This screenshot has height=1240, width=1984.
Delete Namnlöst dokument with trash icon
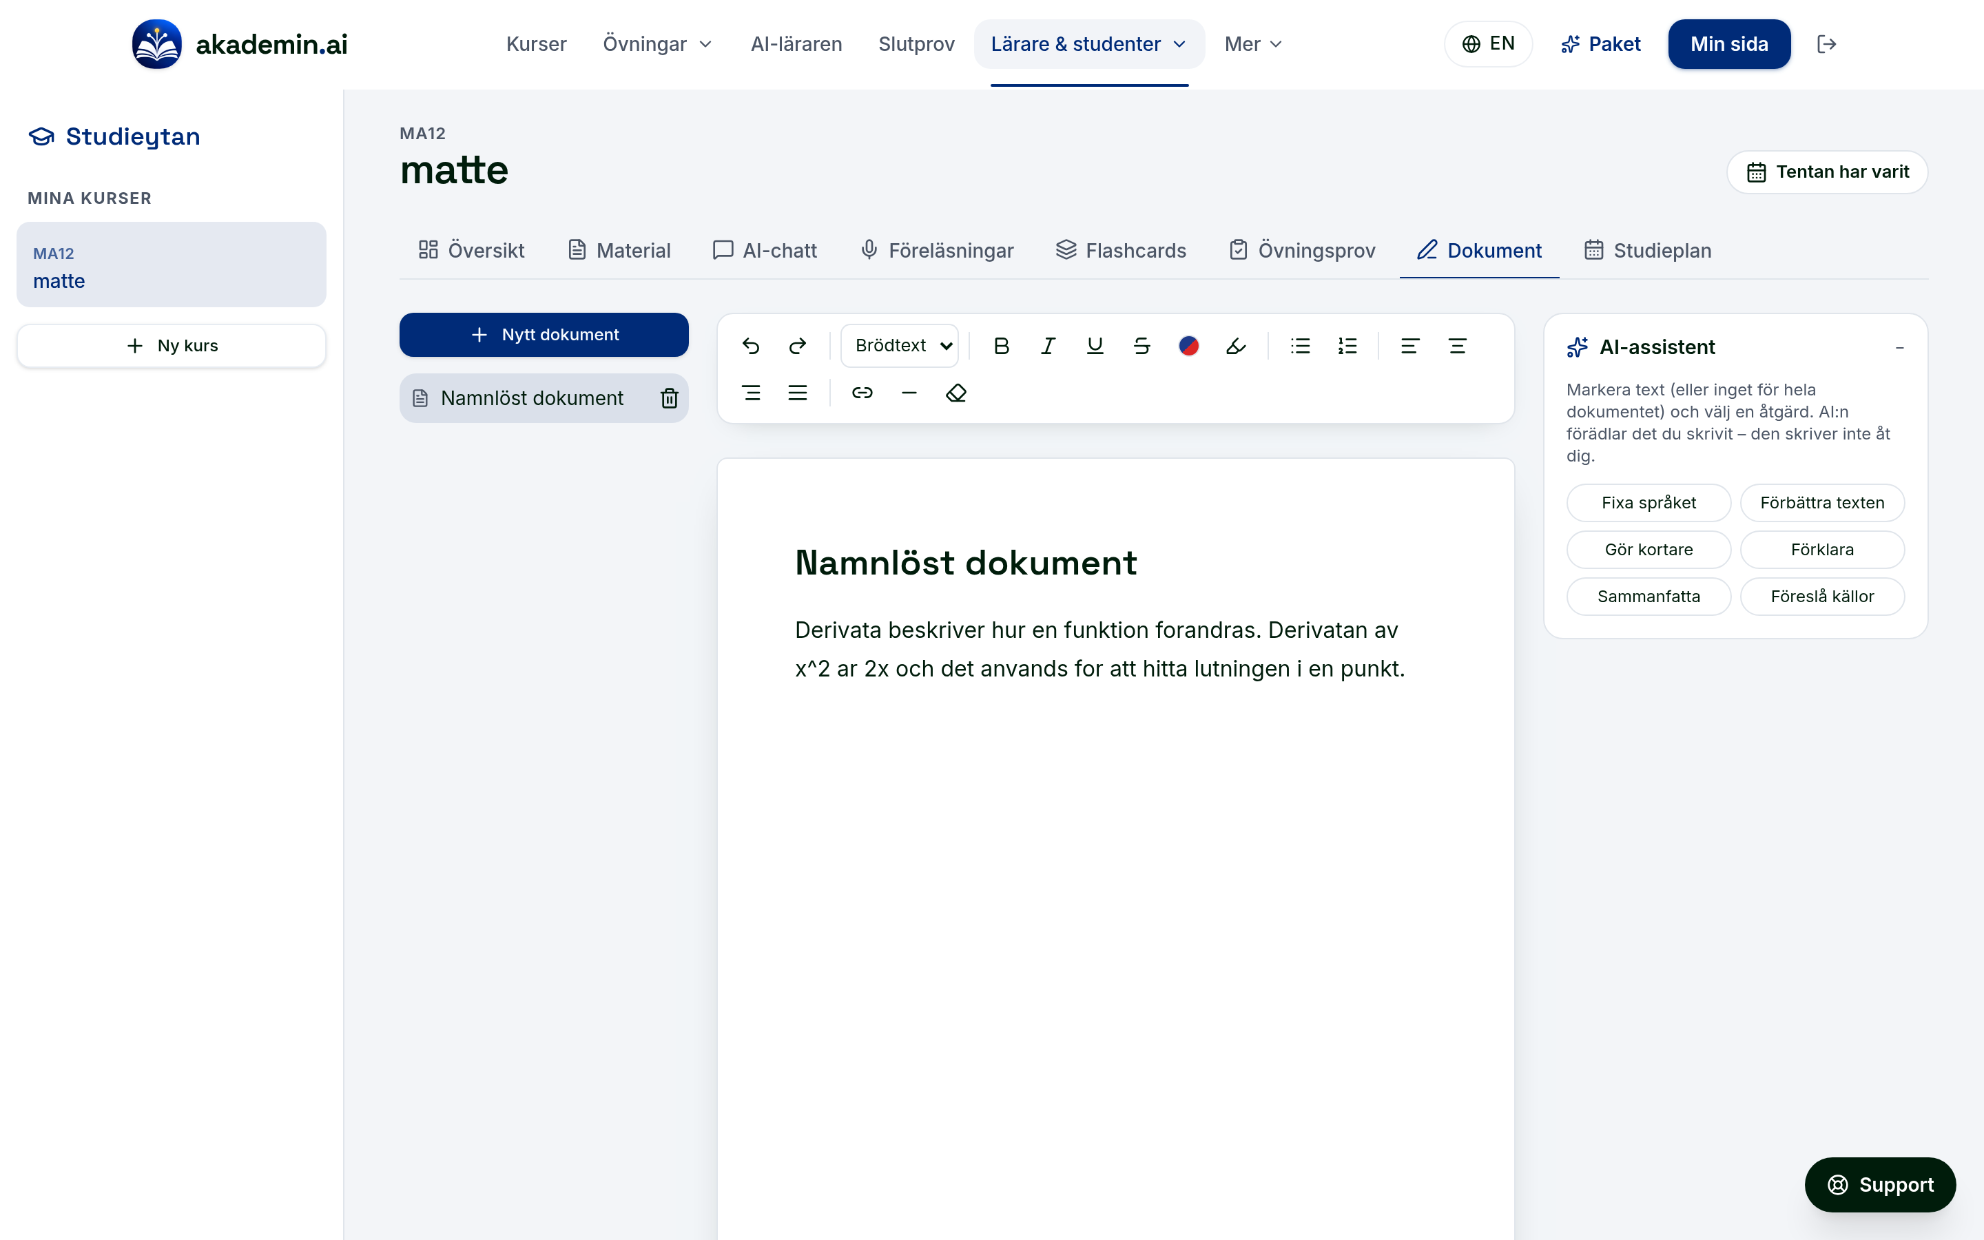pos(669,399)
